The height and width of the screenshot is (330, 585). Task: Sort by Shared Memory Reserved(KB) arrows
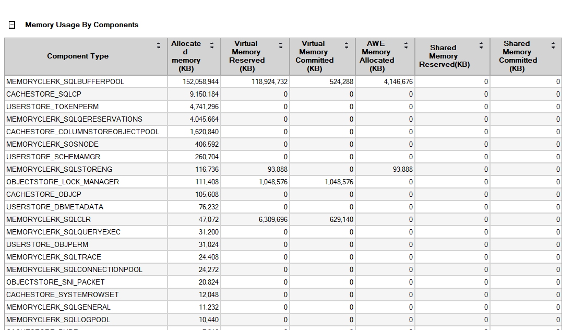coord(481,45)
